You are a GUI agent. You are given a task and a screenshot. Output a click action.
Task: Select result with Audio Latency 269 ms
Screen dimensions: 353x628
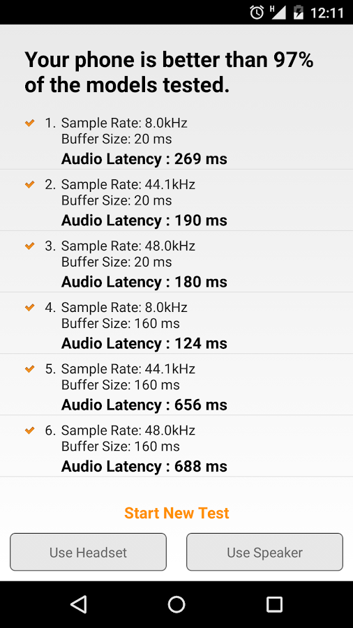pyautogui.click(x=176, y=140)
